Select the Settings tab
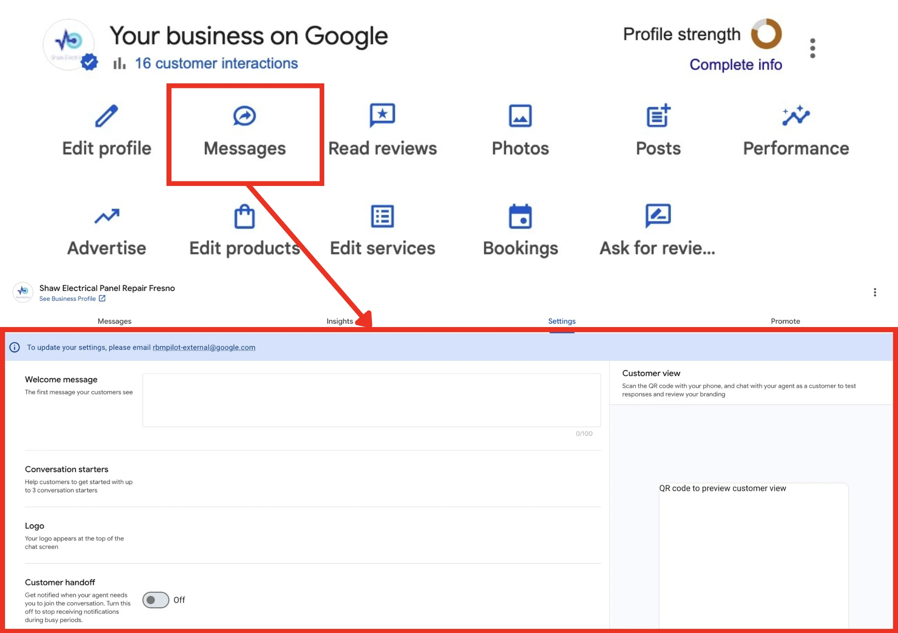 [x=562, y=321]
